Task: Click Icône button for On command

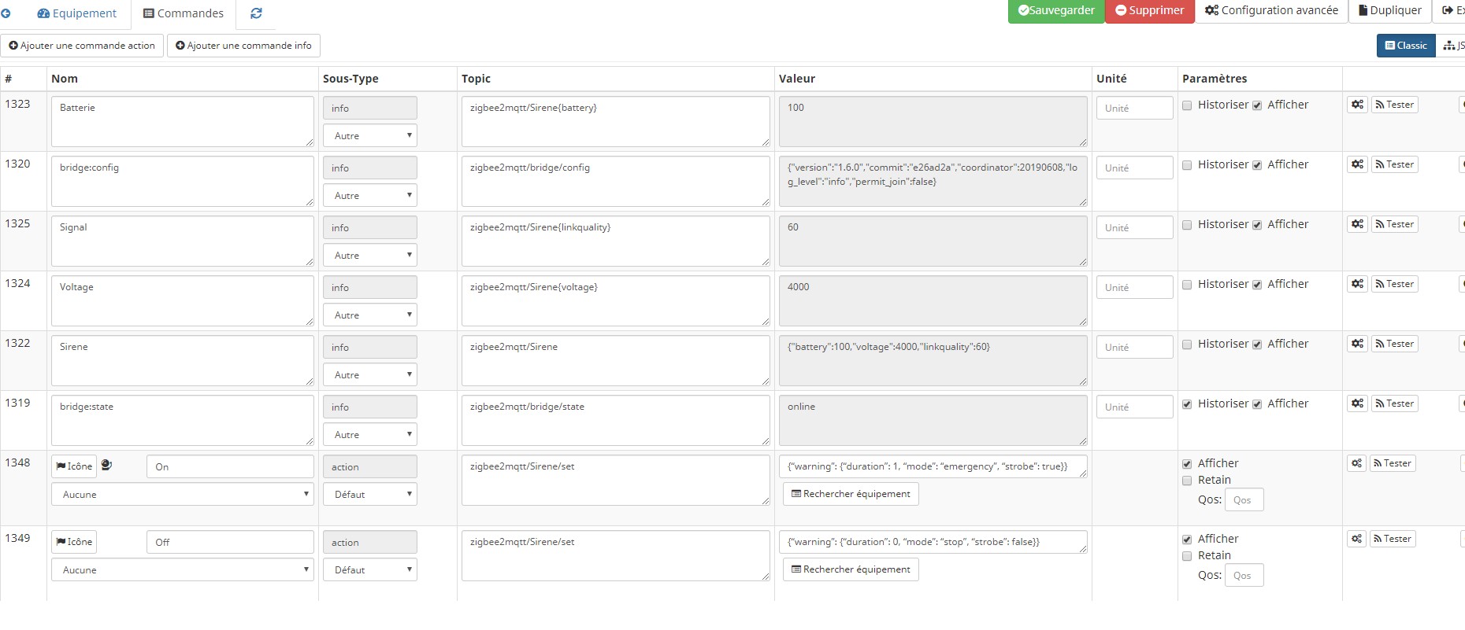Action: click(74, 466)
